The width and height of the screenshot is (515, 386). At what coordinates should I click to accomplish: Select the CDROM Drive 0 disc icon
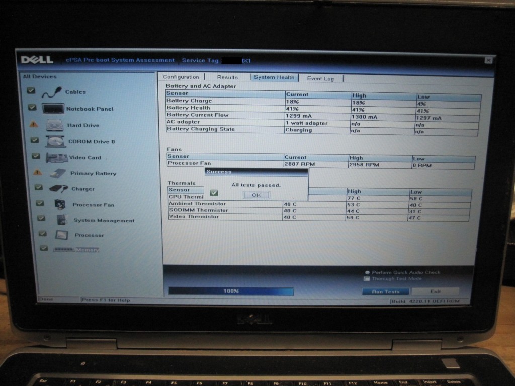56,141
